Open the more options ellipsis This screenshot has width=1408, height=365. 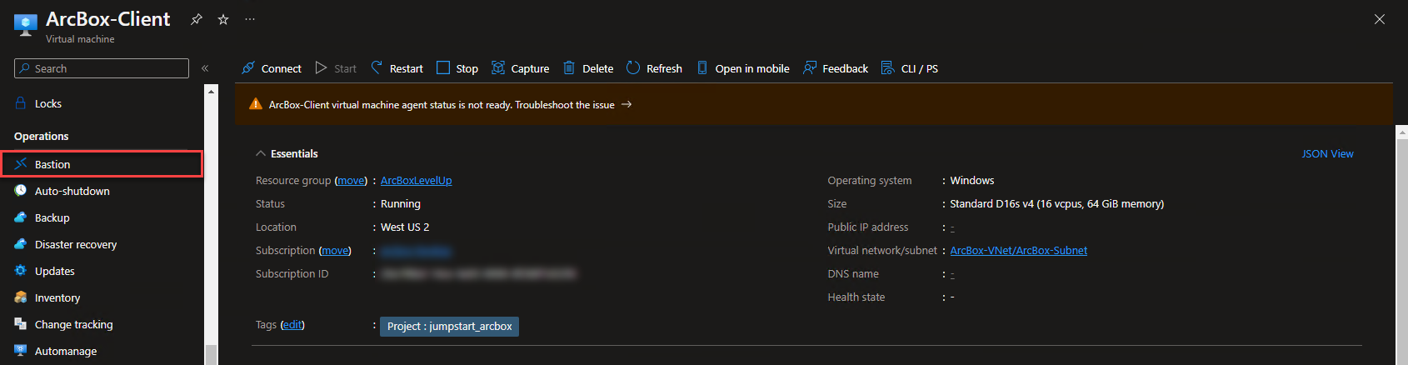250,19
